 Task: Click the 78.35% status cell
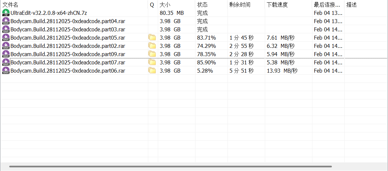click(x=207, y=54)
